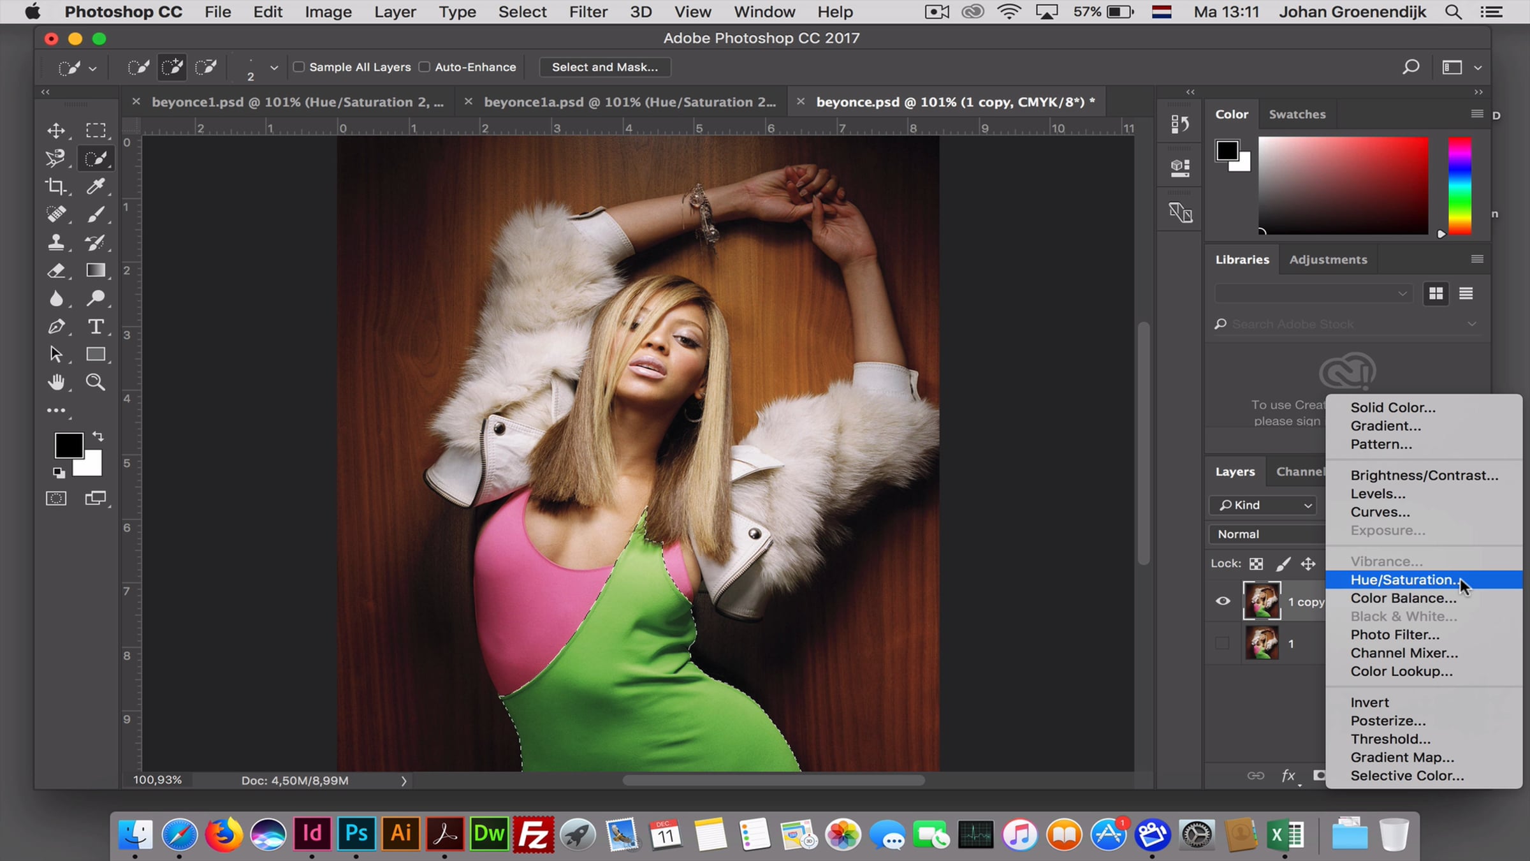Select the Horizontal Type tool

[x=96, y=327]
